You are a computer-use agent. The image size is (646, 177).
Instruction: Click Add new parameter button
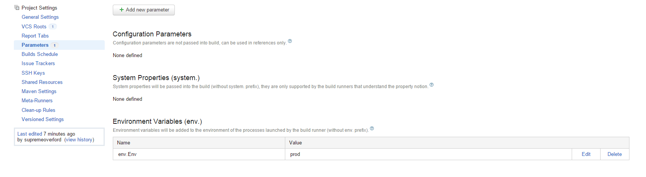pyautogui.click(x=144, y=10)
